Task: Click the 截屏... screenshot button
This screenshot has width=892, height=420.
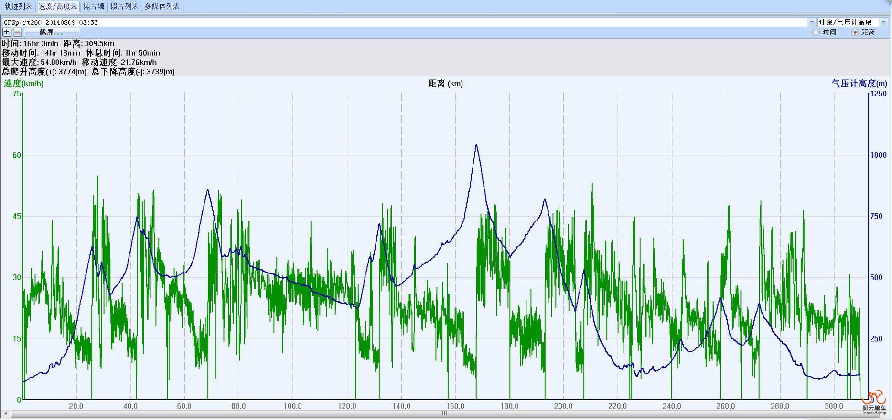Action: [x=52, y=32]
